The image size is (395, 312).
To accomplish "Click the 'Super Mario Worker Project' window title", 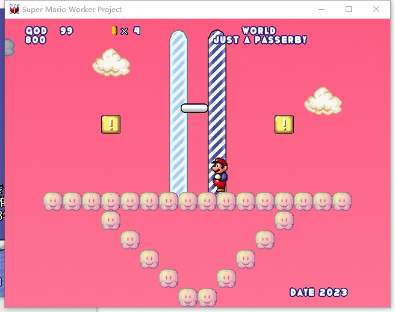I will click(72, 10).
